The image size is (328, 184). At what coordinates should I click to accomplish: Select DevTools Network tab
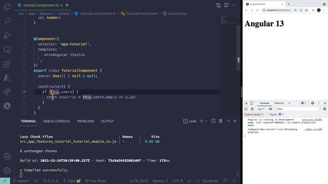pos(279,103)
